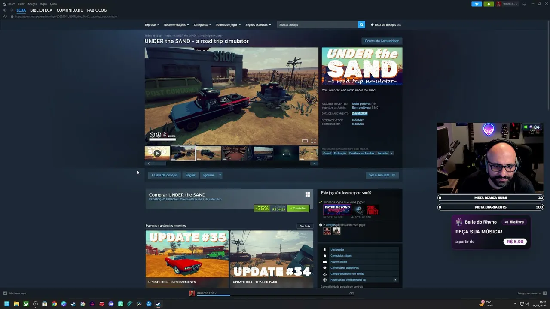The width and height of the screenshot is (550, 309).
Task: Click the download progress bar
Action: 275,295
